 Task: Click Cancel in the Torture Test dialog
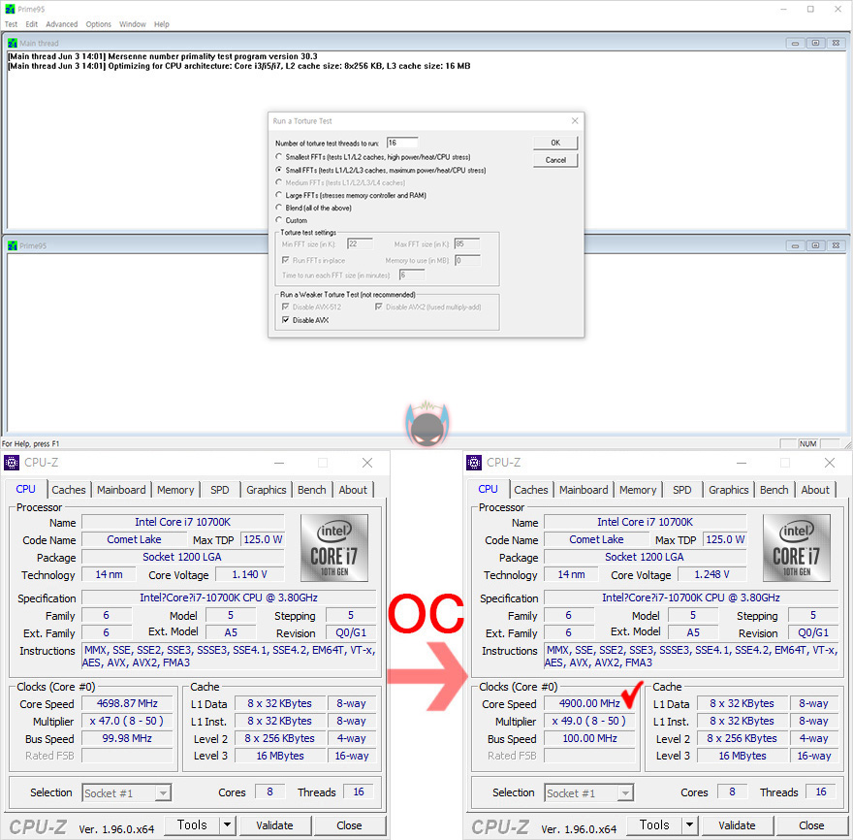point(555,160)
